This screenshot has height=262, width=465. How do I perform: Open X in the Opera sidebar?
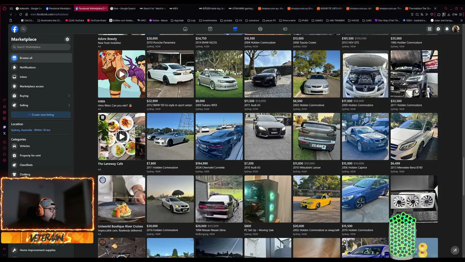click(x=4, y=134)
